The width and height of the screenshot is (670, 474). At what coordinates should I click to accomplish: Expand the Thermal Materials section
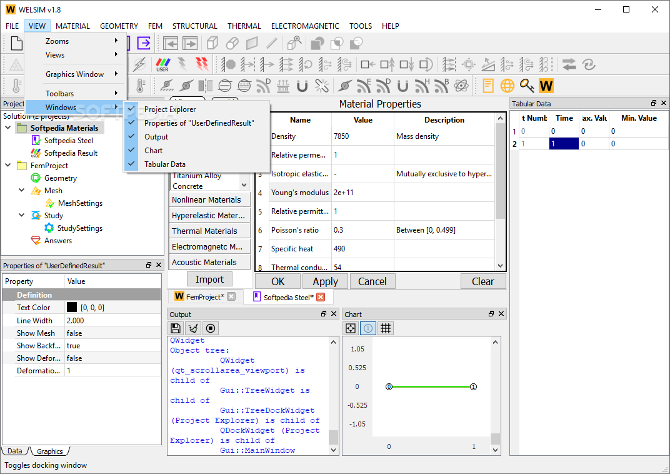click(x=210, y=231)
